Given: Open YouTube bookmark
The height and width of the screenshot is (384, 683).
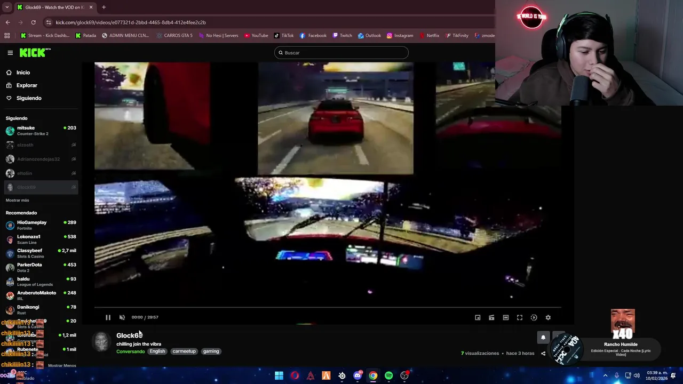Looking at the screenshot, I should coord(256,36).
